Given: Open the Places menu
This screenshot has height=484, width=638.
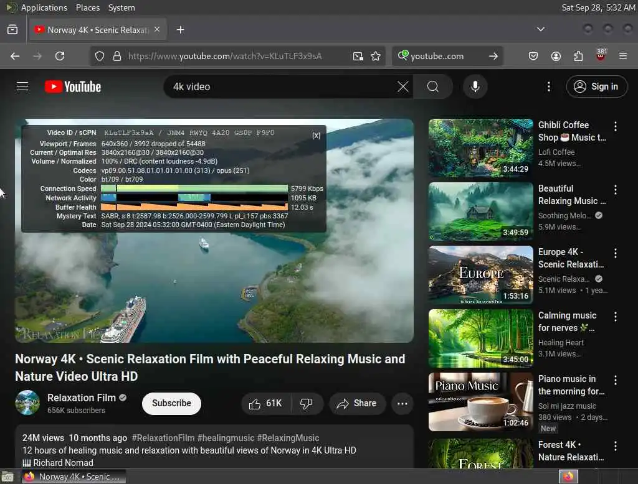Looking at the screenshot, I should [87, 7].
